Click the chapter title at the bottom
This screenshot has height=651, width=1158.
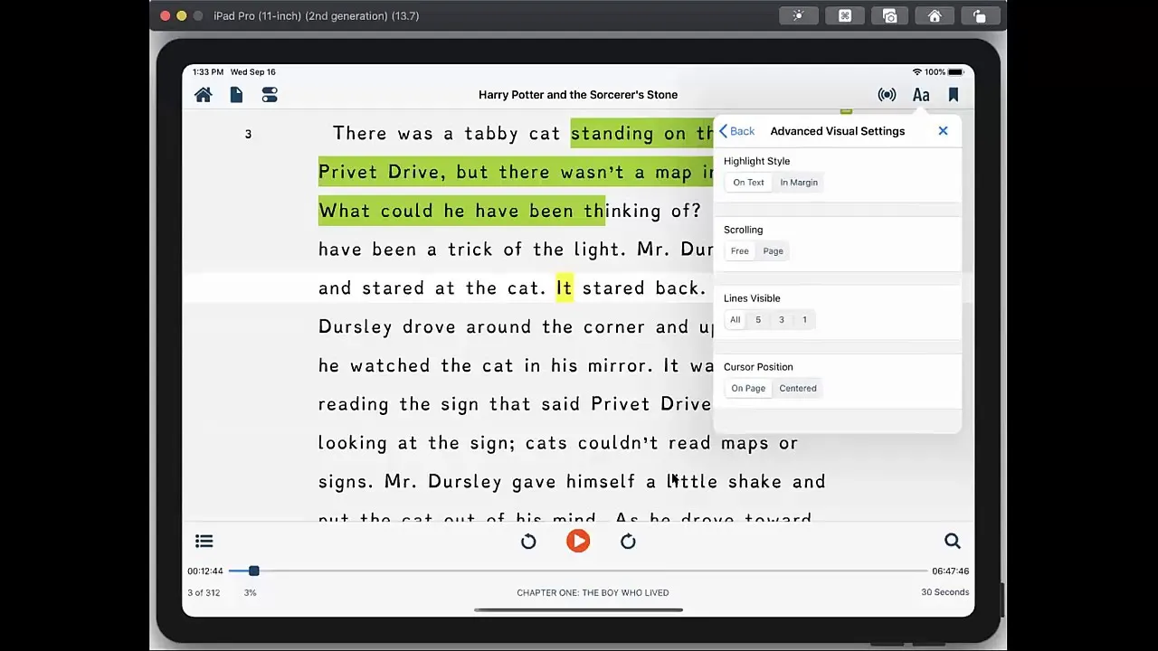pyautogui.click(x=593, y=593)
